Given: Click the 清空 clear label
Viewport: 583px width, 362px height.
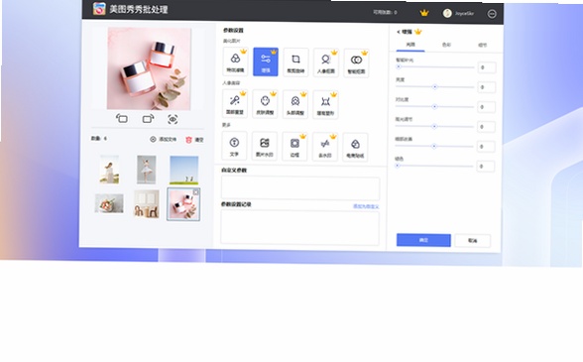Looking at the screenshot, I should coord(199,140).
